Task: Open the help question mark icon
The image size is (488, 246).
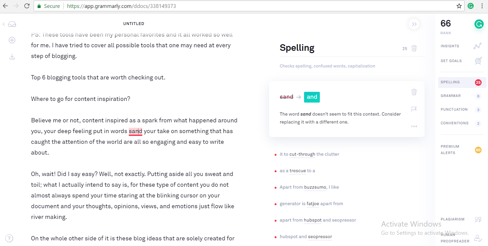Action: point(9,238)
